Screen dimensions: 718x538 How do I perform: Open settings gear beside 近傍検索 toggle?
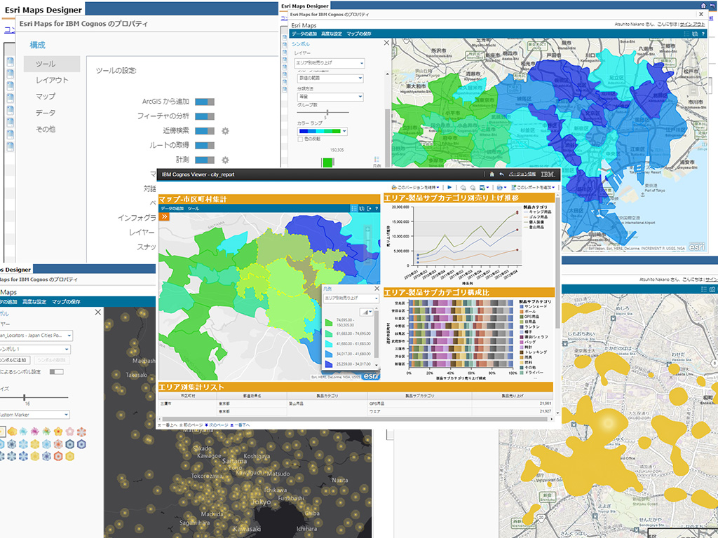click(x=225, y=131)
